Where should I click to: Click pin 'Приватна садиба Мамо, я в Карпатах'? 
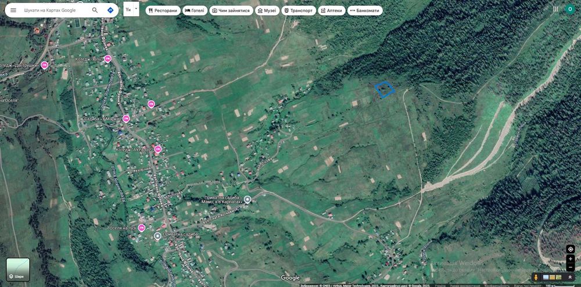tap(248, 200)
